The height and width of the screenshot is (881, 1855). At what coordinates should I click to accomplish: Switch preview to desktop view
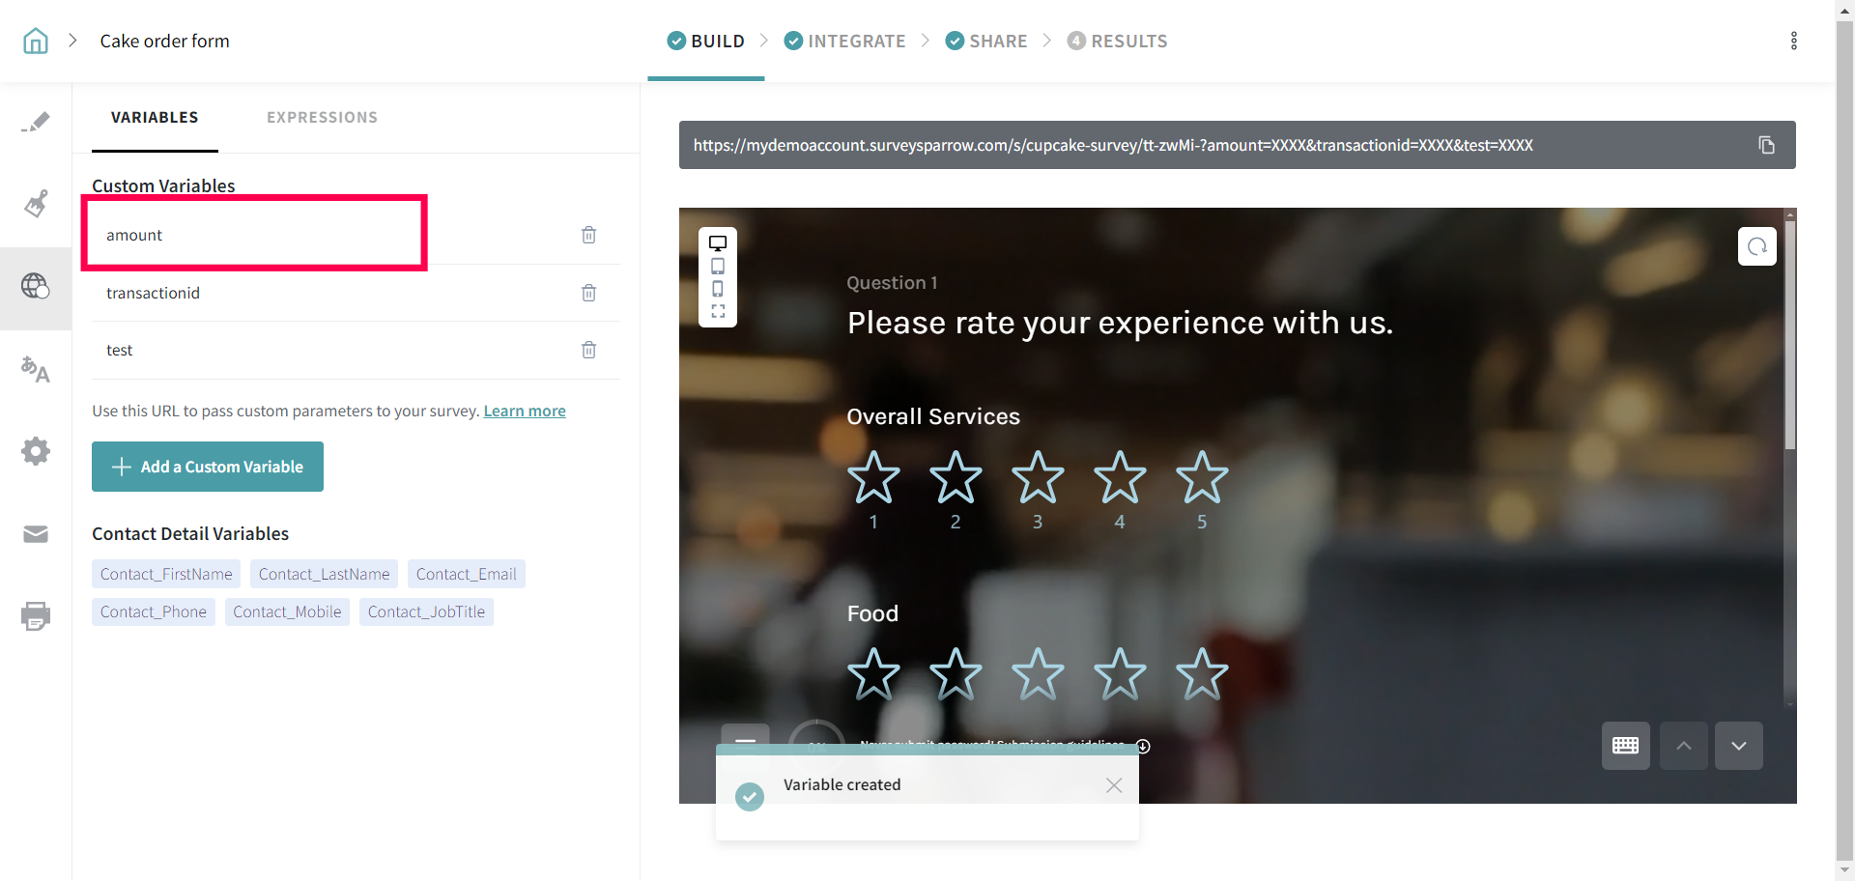tap(718, 243)
